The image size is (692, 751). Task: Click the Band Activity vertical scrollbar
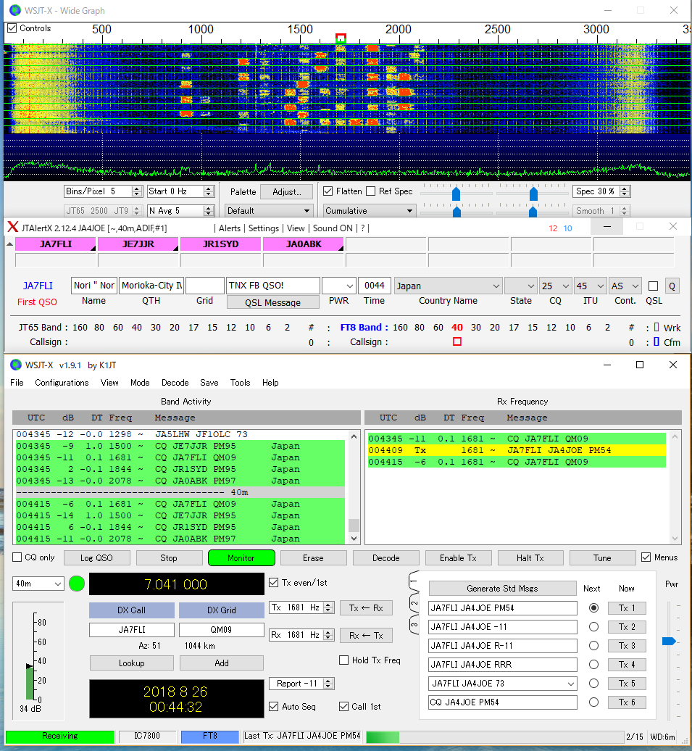click(x=354, y=486)
